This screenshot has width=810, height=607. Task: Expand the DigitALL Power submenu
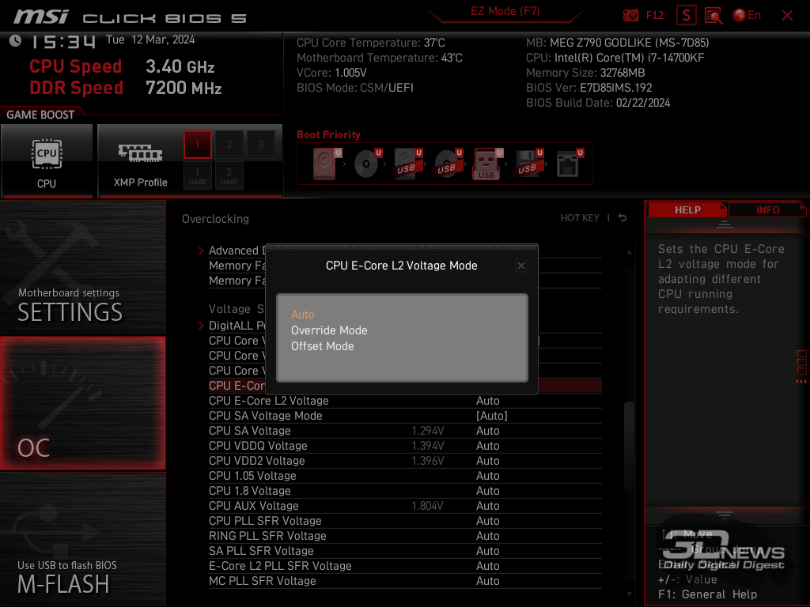coord(201,326)
